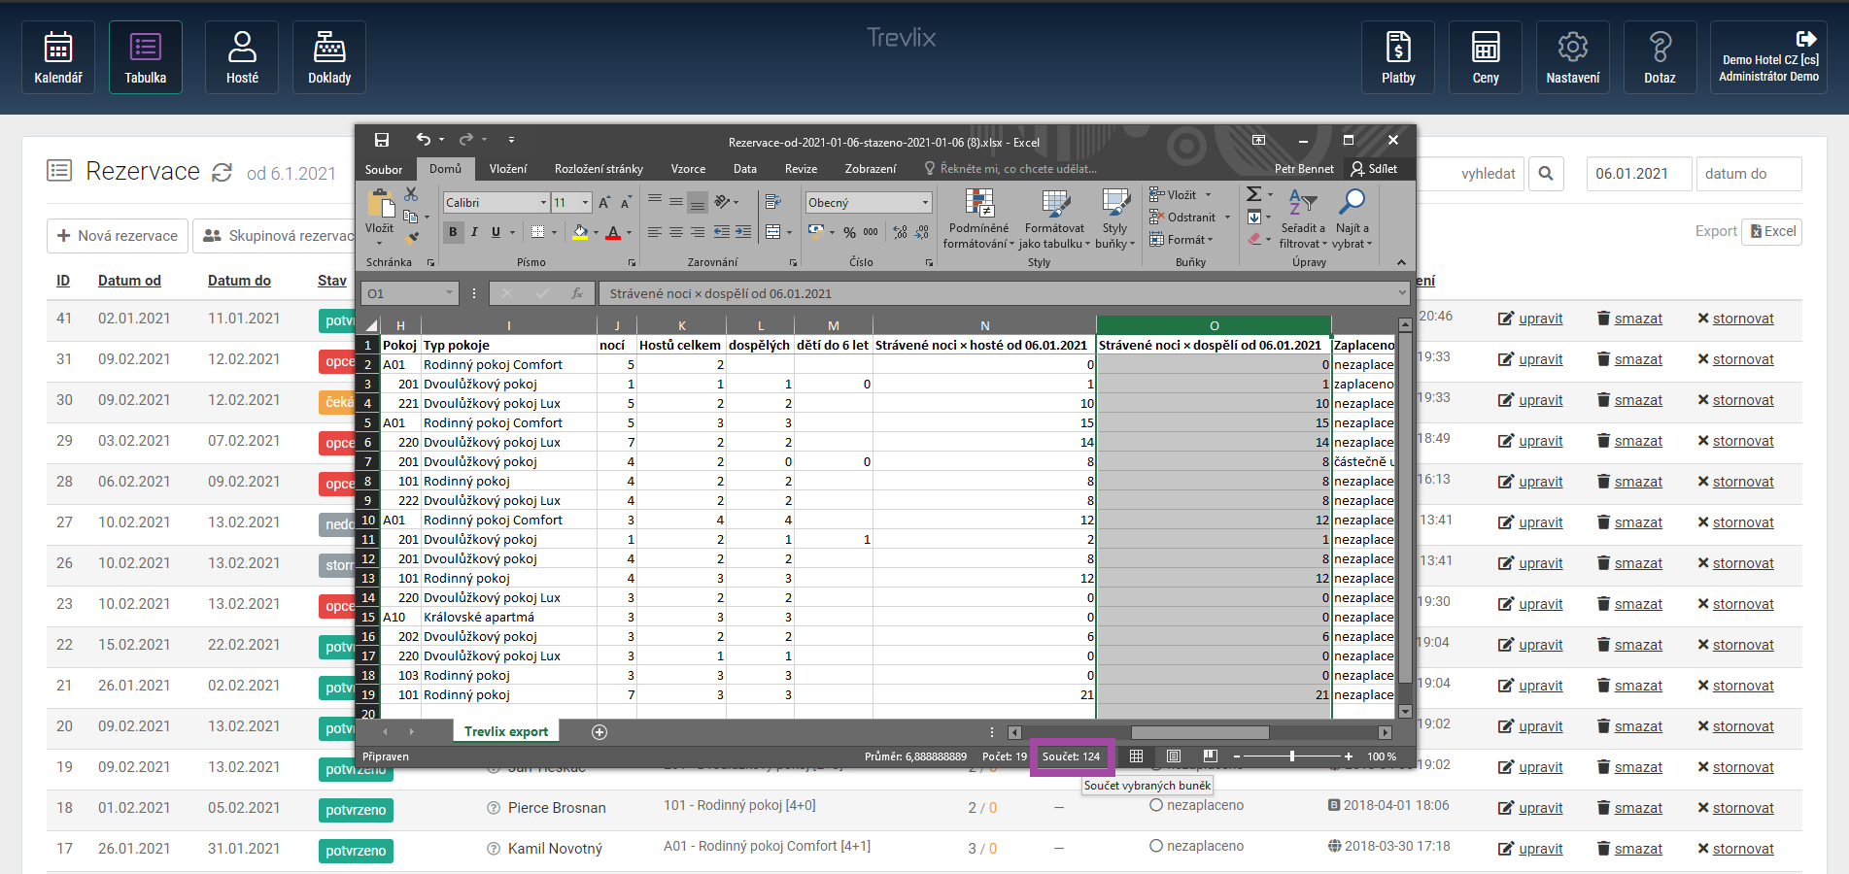Click the Excel export button in Trevlix

coord(1772,231)
